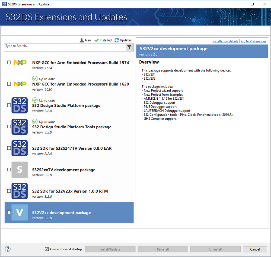271x257 pixels.
Task: Click NXP logo for GCC Build 1574
Action: [20, 63]
